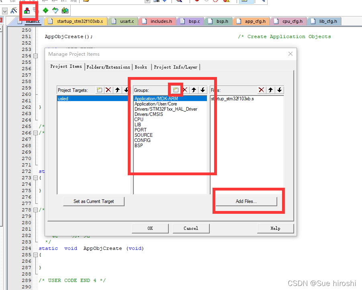This screenshot has width=362, height=290.
Task: Delete the selected group
Action: tap(185, 90)
